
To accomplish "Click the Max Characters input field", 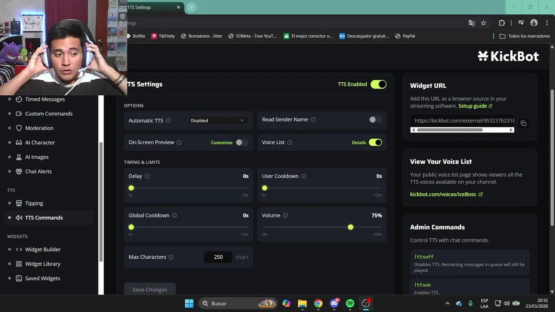I will (x=218, y=257).
